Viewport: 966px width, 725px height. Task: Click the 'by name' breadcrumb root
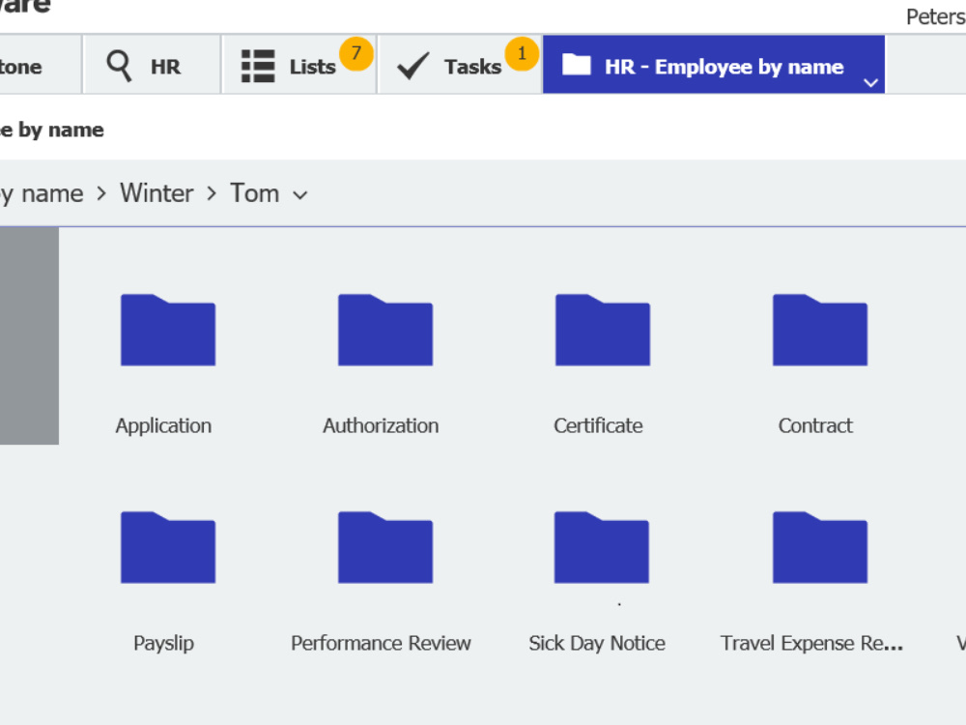click(42, 193)
